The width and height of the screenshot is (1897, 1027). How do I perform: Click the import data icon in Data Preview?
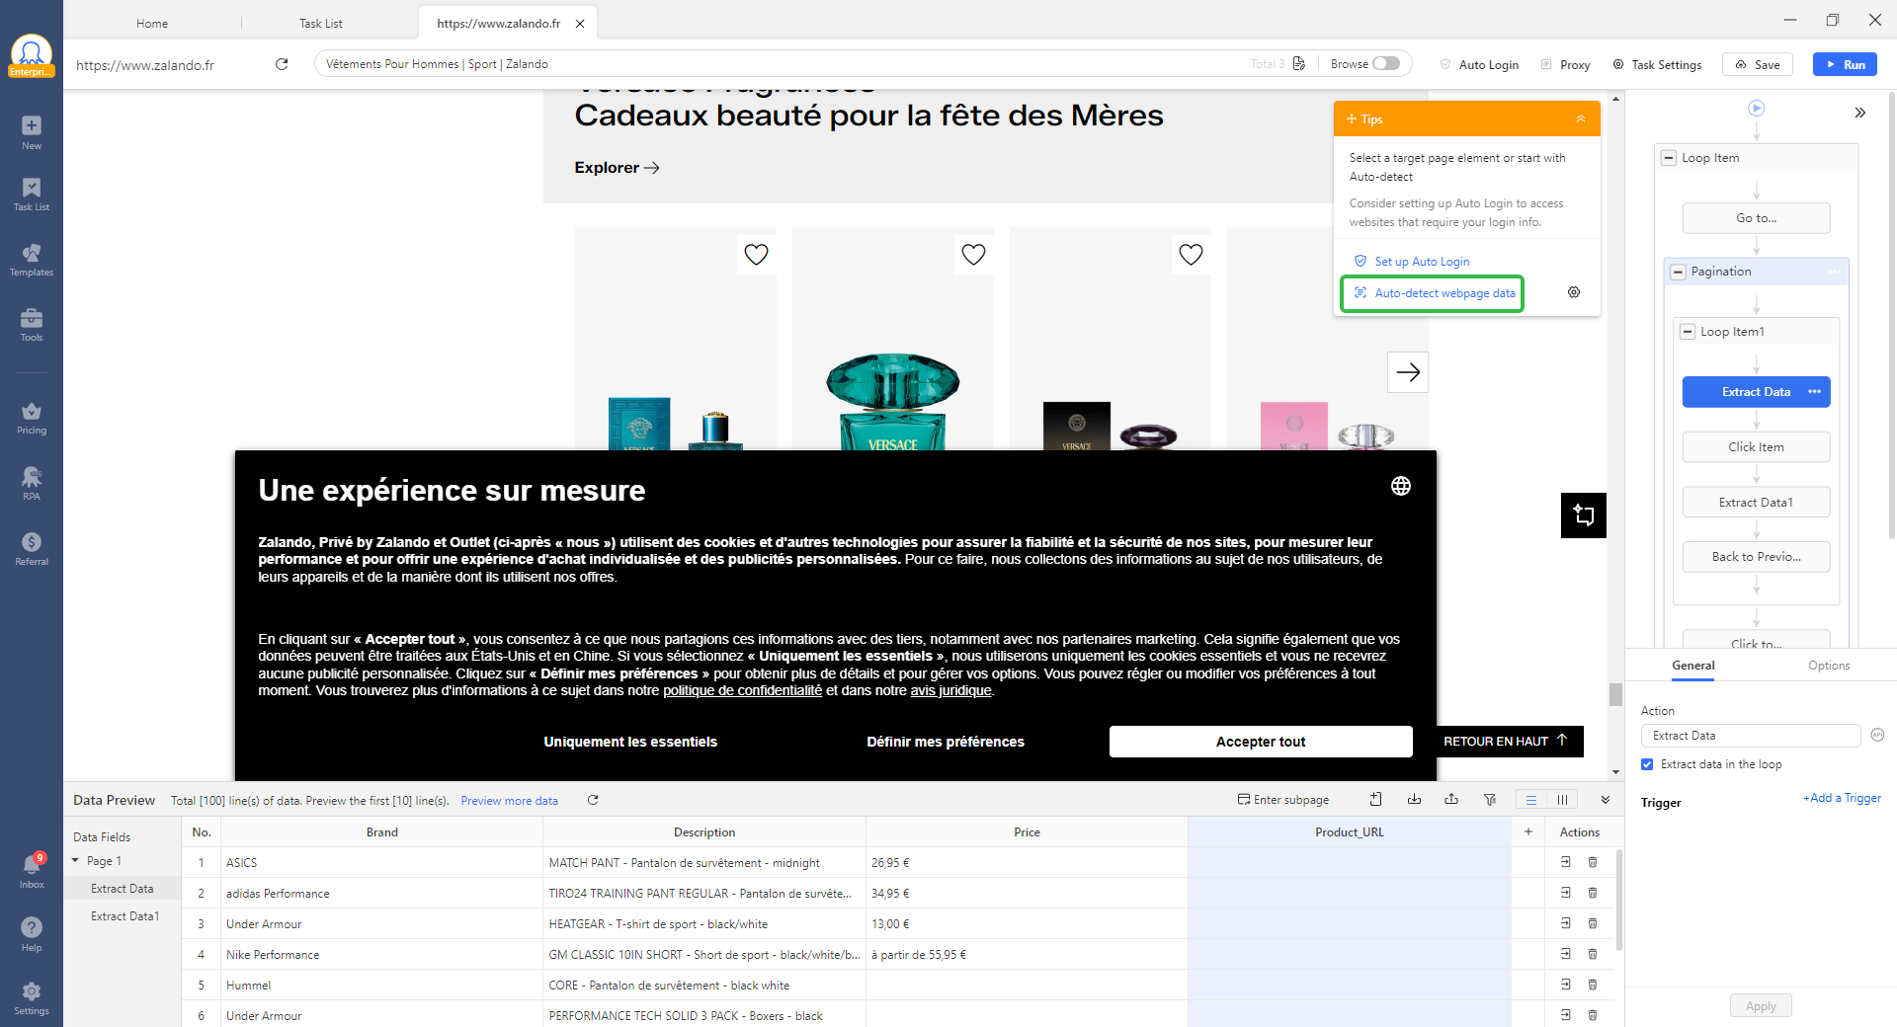pyautogui.click(x=1414, y=800)
